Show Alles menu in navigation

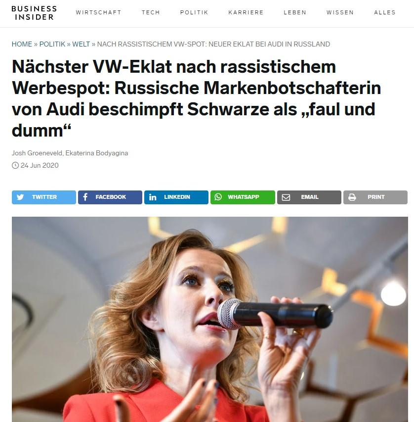385,12
